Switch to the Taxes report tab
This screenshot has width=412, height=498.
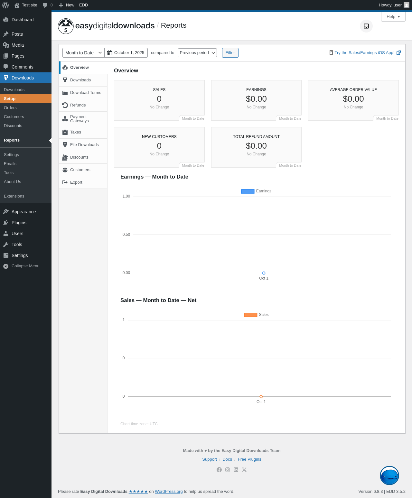83,132
